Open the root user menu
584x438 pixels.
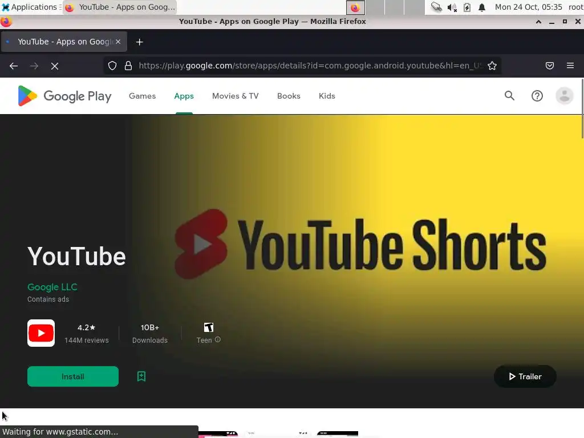(x=575, y=7)
